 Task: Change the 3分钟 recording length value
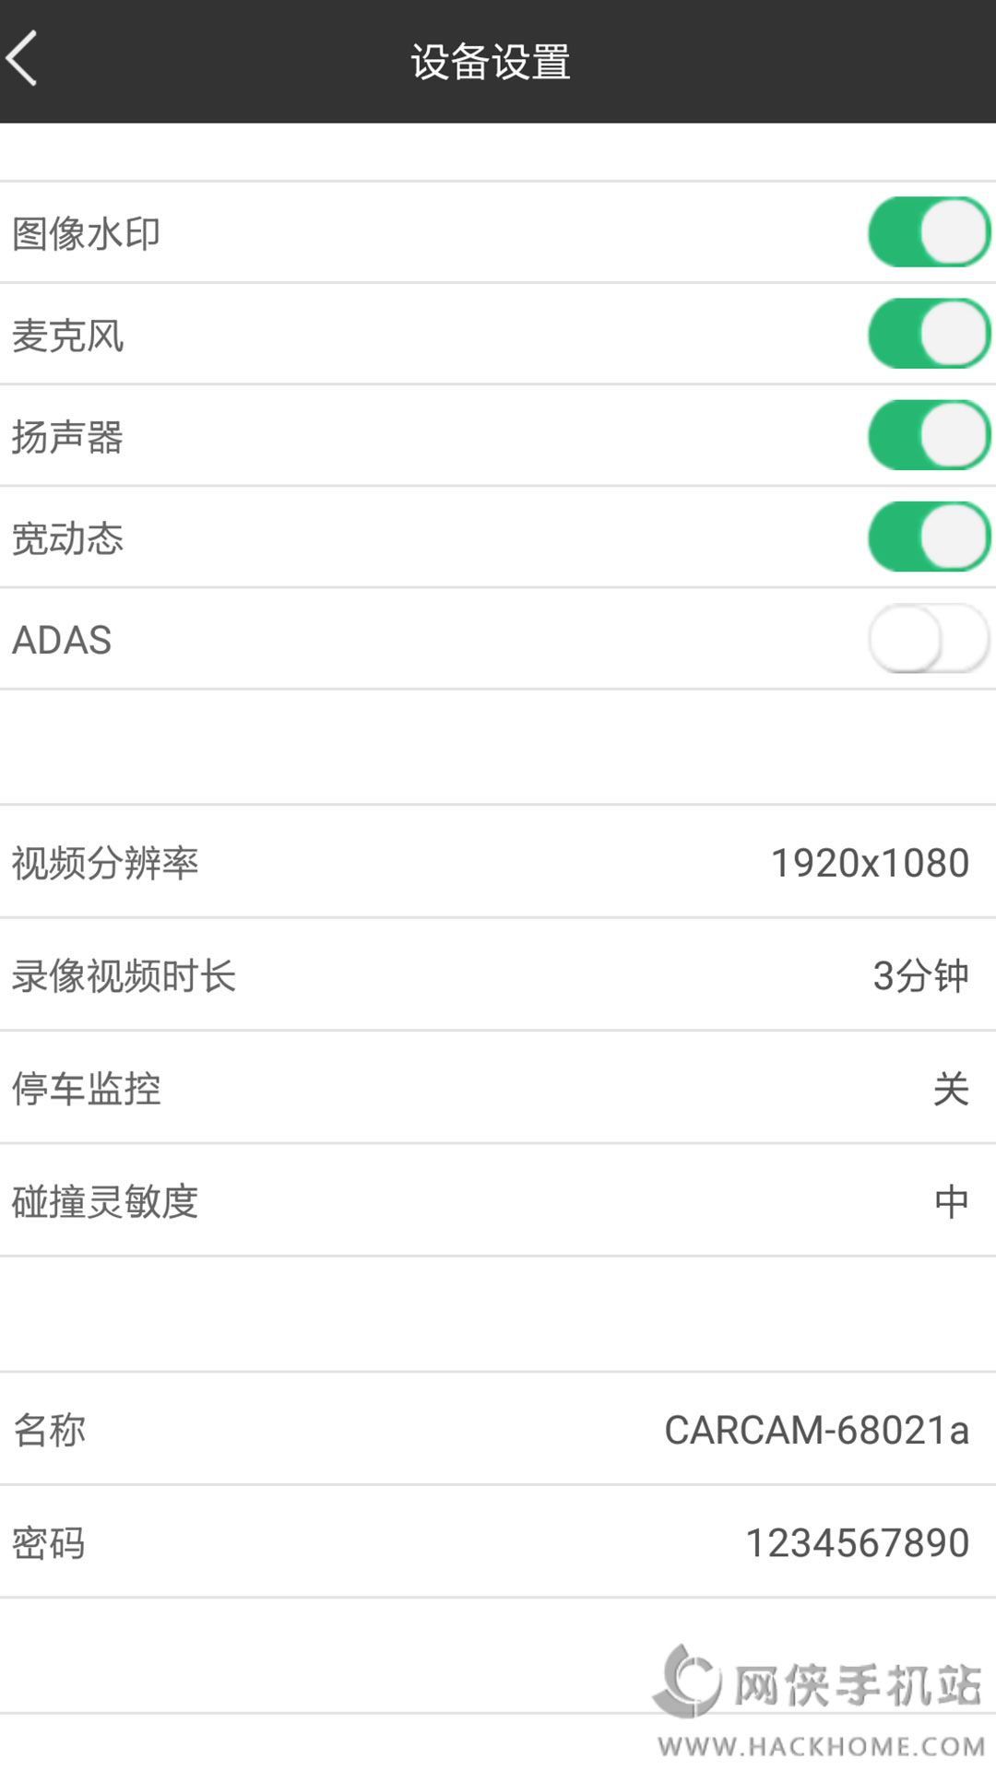click(920, 975)
